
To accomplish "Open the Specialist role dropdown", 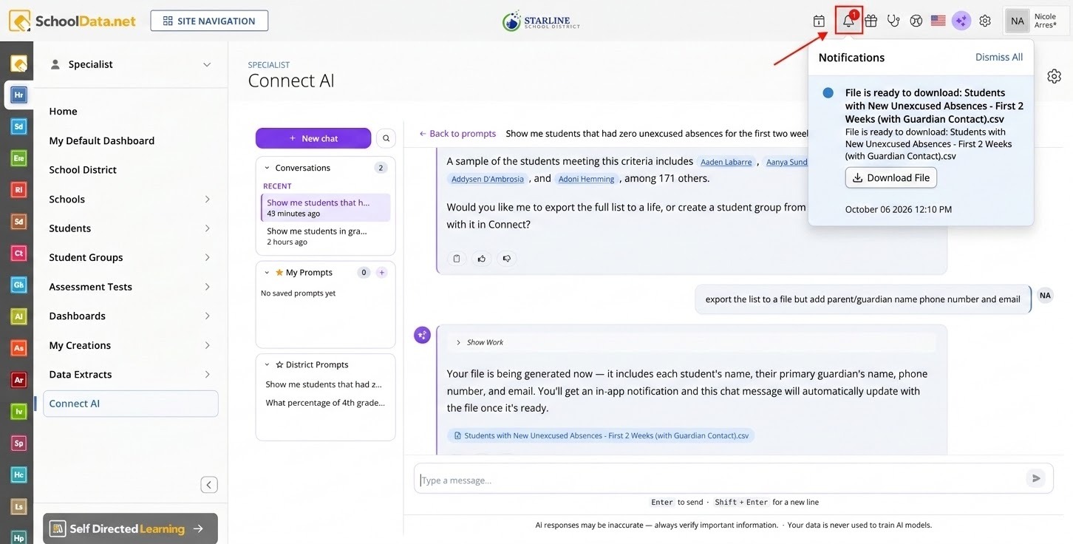I will tap(130, 64).
